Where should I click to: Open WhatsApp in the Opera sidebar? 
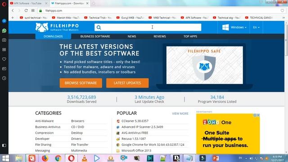[4, 31]
